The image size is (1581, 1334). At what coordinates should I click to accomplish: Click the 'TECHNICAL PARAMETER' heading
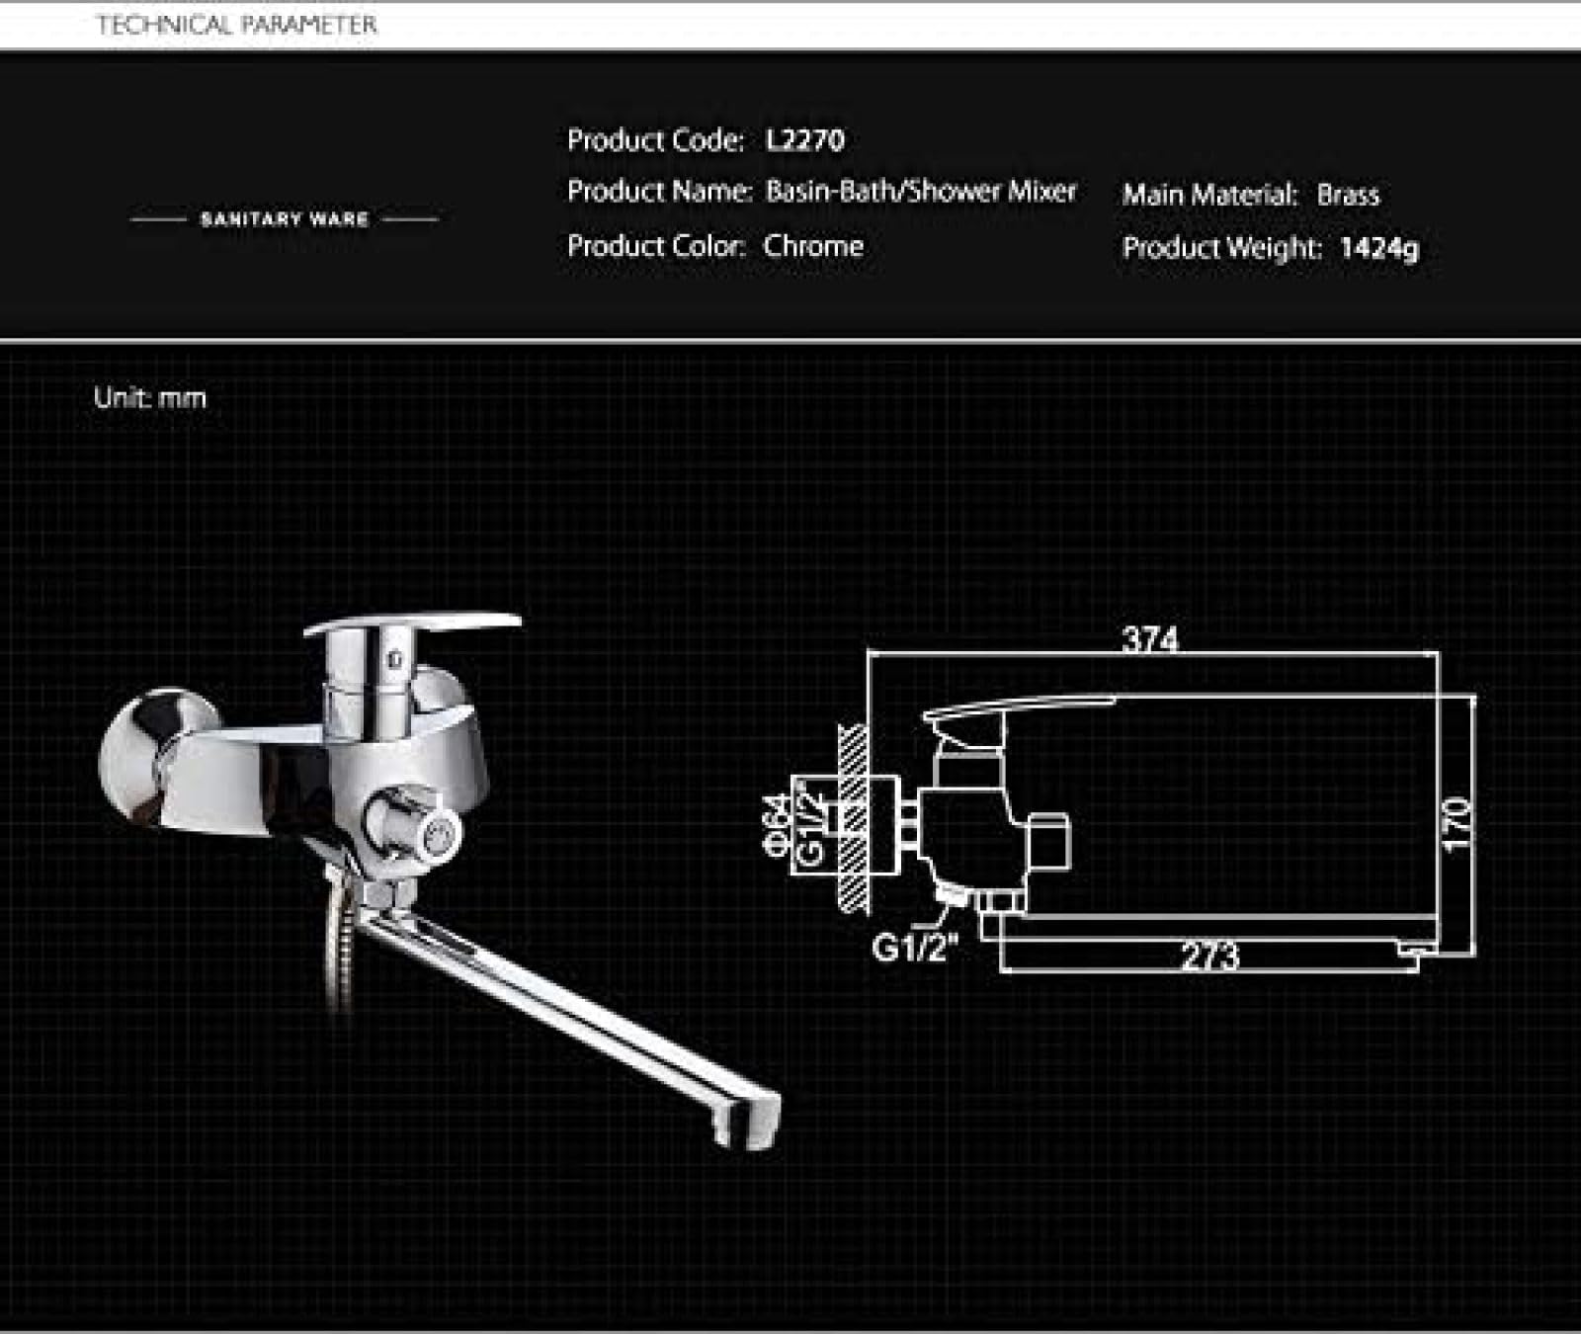(x=237, y=25)
